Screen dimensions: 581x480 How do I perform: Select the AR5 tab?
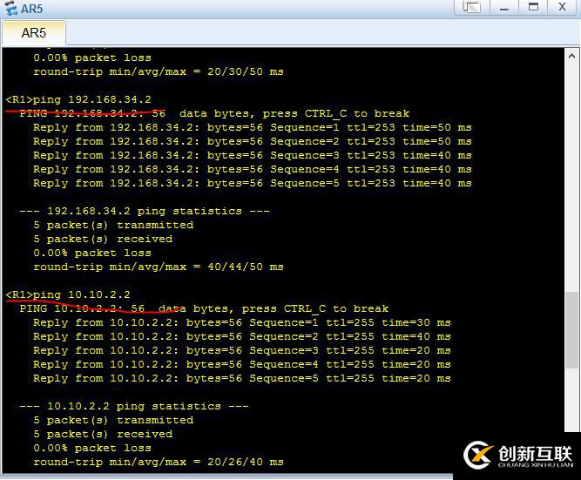tap(34, 33)
